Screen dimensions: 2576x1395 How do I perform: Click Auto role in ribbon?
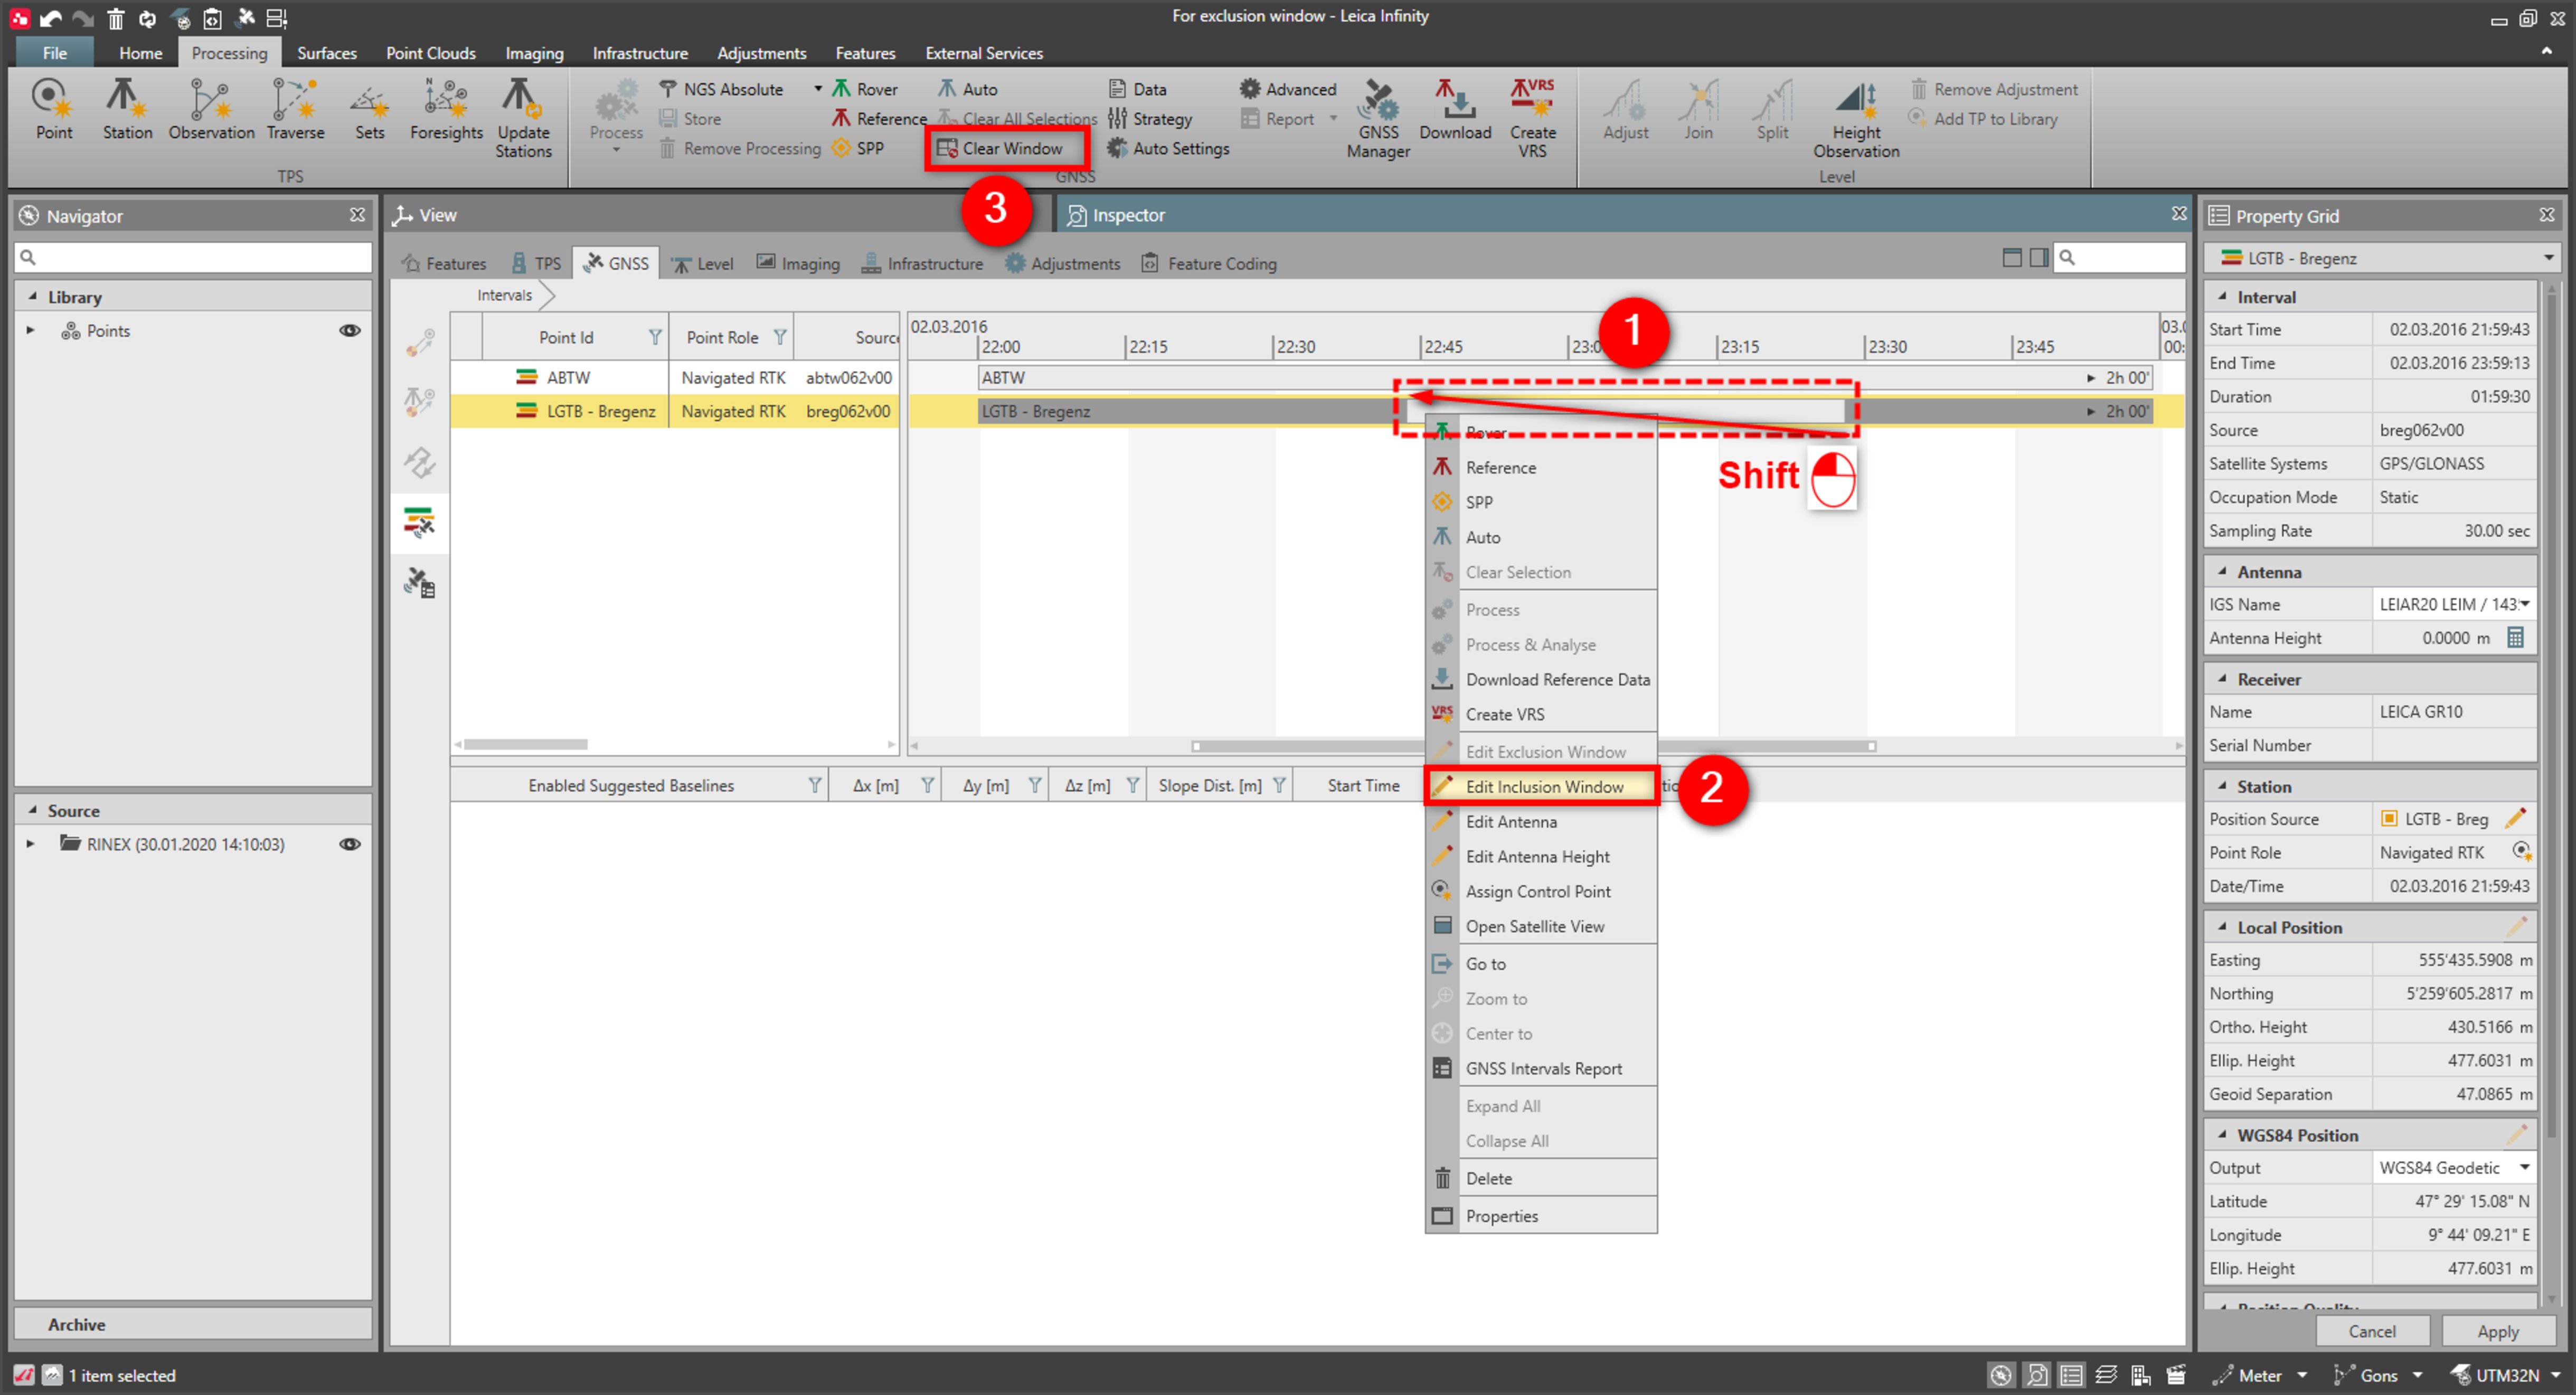(967, 89)
